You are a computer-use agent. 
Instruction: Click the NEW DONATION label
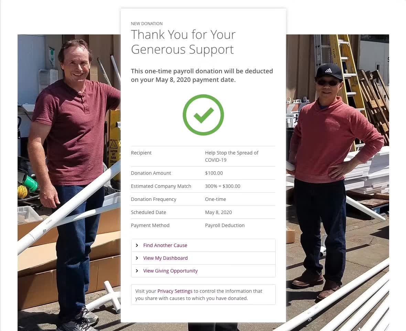pyautogui.click(x=147, y=23)
